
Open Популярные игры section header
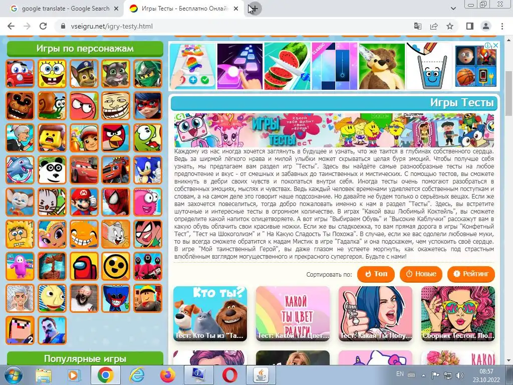click(x=85, y=358)
